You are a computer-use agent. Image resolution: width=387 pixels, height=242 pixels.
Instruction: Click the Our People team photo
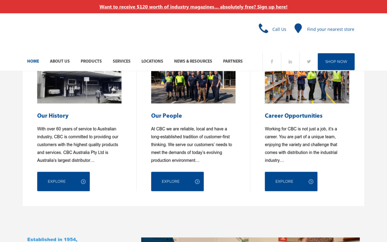[x=193, y=87]
